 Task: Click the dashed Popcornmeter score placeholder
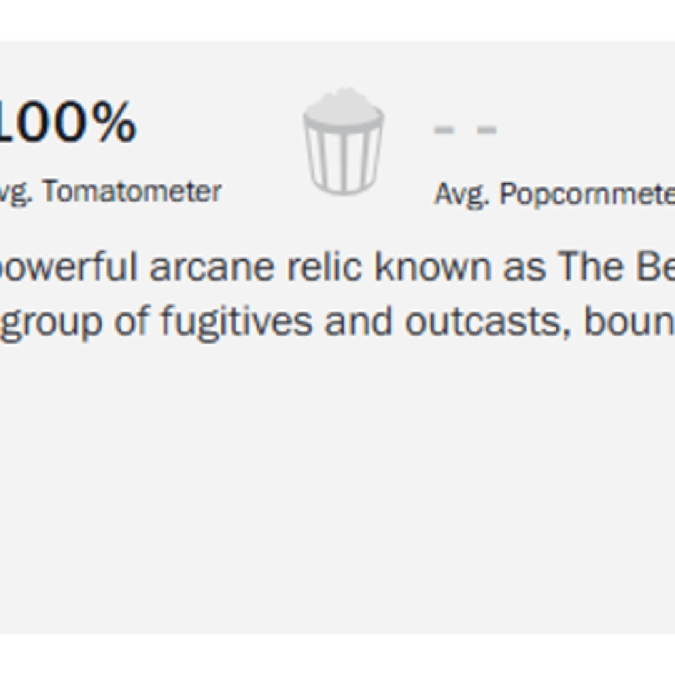pyautogui.click(x=466, y=128)
